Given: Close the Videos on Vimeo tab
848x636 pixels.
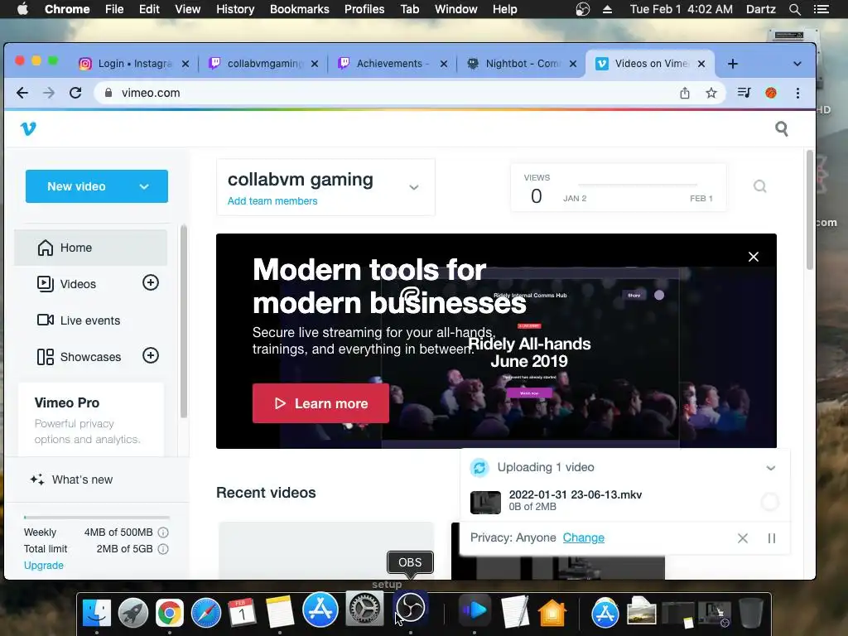Looking at the screenshot, I should point(701,64).
